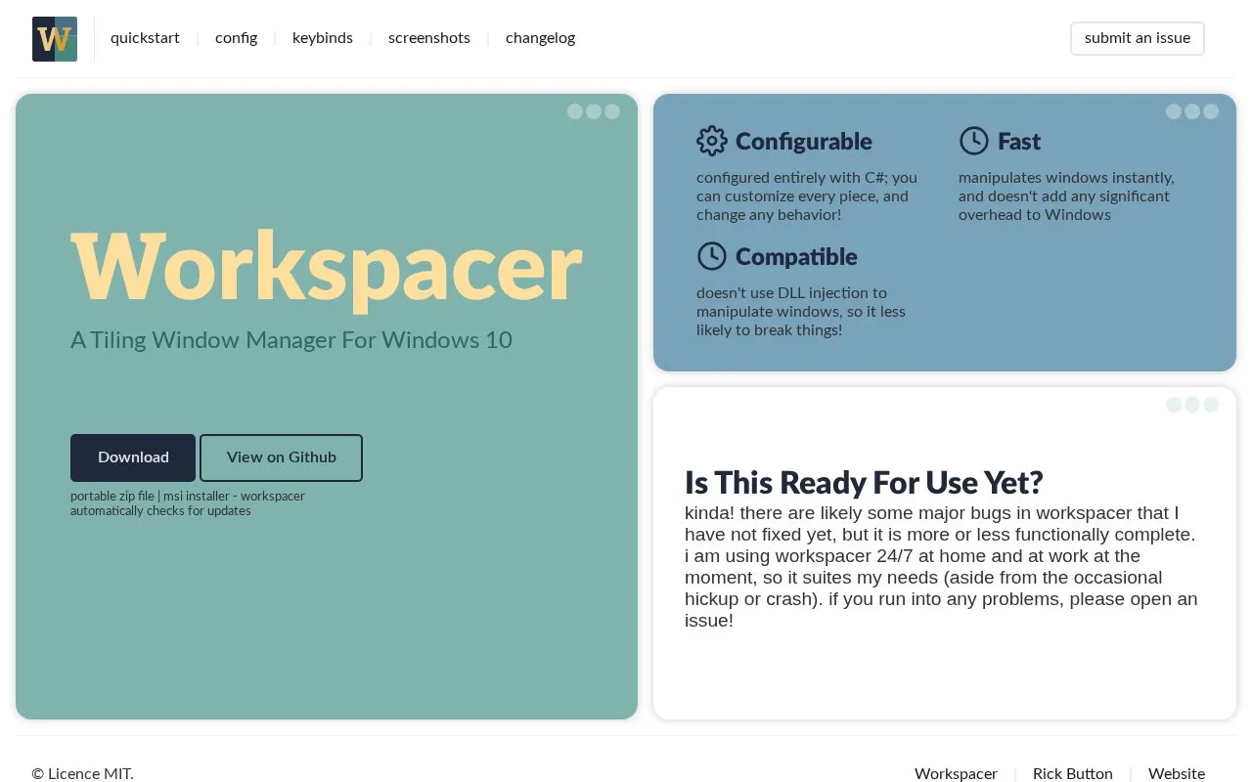Click the Compatible heading
The image size is (1252, 782).
coord(796,256)
